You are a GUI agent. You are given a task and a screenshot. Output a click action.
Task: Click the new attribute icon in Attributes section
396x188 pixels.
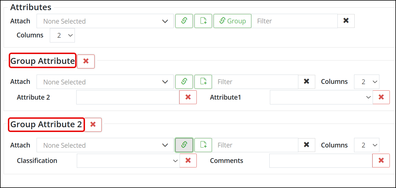tap(203, 21)
